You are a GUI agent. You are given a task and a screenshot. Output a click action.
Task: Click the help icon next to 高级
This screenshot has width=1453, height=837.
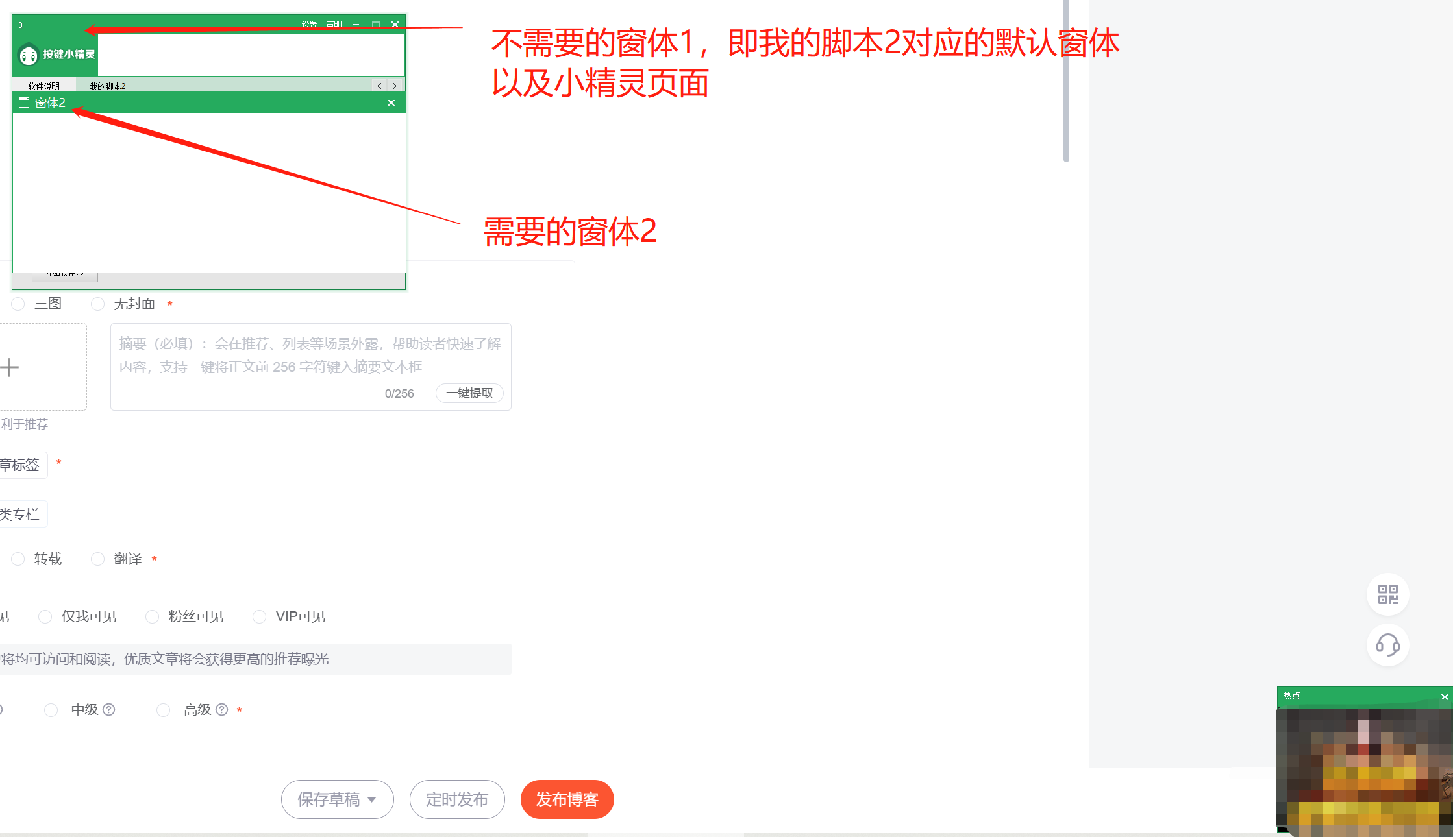[x=222, y=709]
